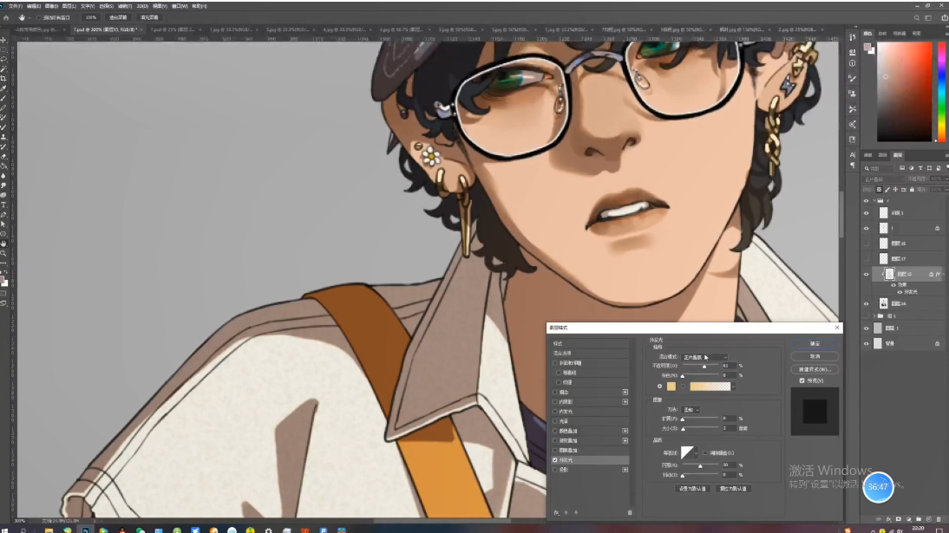Click the plus icon beside 描边 effect
This screenshot has width=949, height=533.
[x=625, y=392]
